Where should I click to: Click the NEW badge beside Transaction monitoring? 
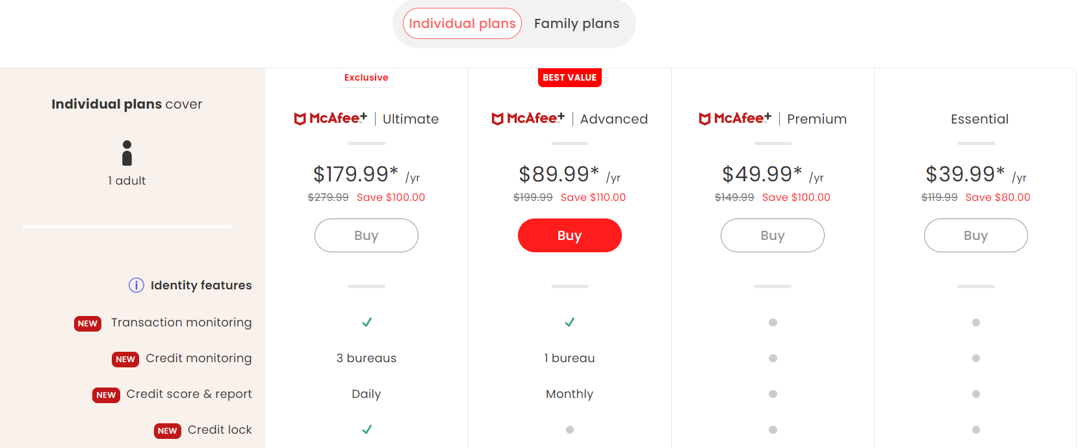pos(88,323)
